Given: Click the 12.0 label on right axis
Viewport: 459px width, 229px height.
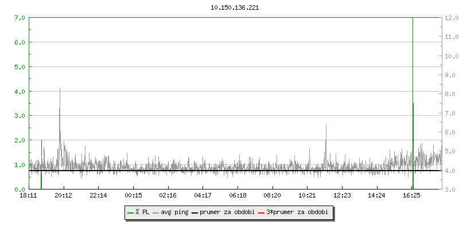Looking at the screenshot, I should coord(450,18).
